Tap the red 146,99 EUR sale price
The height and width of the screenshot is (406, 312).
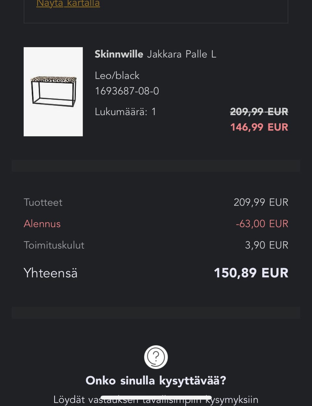[x=259, y=127]
